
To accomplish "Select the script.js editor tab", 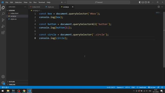I will [x=66, y=7].
